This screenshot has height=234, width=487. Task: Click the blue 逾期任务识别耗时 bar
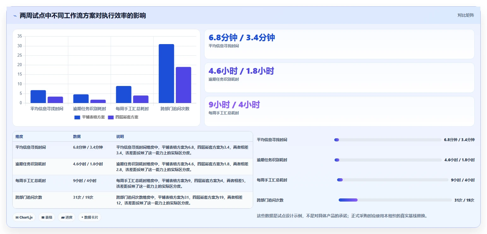click(x=81, y=99)
